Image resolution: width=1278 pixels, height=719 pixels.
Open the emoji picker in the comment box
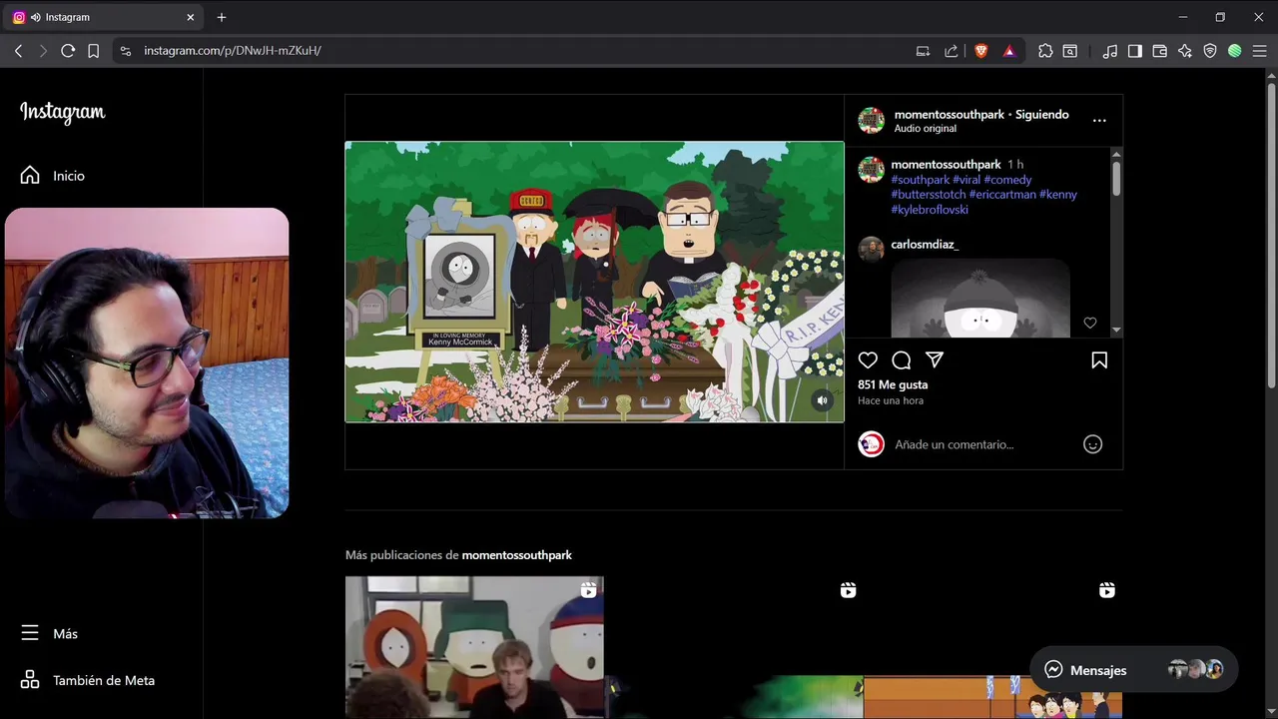click(1093, 444)
